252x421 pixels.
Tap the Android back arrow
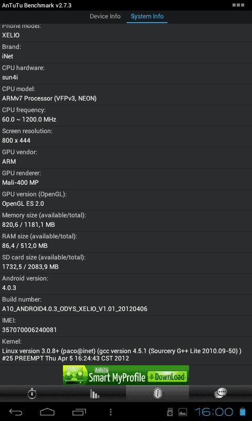click(x=16, y=412)
